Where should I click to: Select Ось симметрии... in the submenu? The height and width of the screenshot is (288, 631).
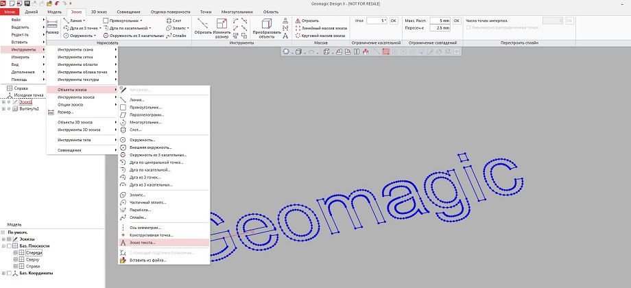(x=164, y=227)
